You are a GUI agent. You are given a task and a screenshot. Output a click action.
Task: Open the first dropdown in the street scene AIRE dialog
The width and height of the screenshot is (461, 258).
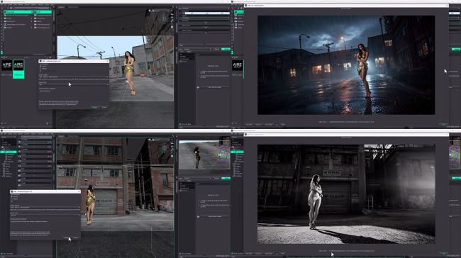[74, 77]
